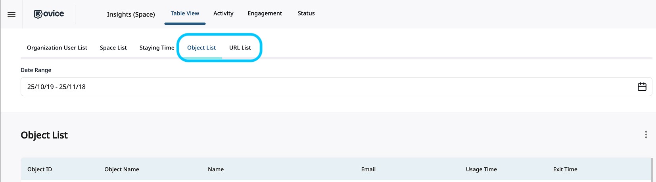View the Staying Time sub-tab
The width and height of the screenshot is (656, 182).
tap(157, 48)
